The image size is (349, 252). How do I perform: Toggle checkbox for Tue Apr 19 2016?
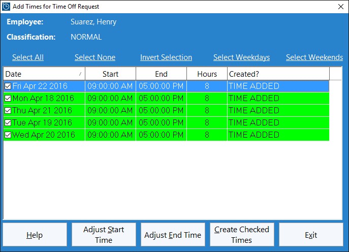(8, 123)
